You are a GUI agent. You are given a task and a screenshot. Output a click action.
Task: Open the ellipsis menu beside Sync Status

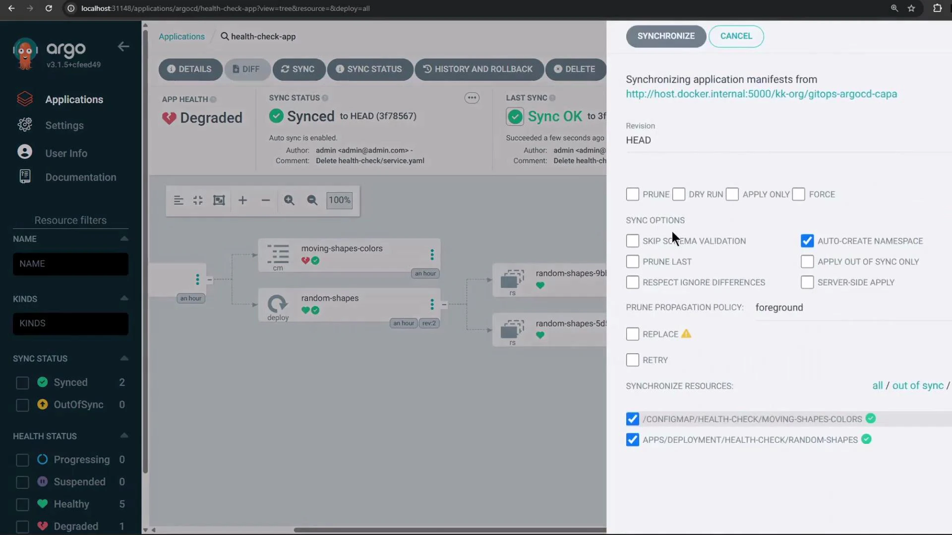point(472,98)
